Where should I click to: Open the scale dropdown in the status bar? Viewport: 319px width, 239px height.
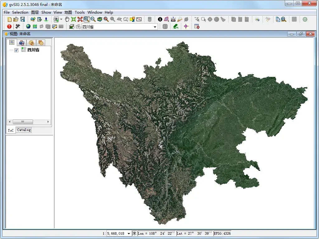(129, 233)
